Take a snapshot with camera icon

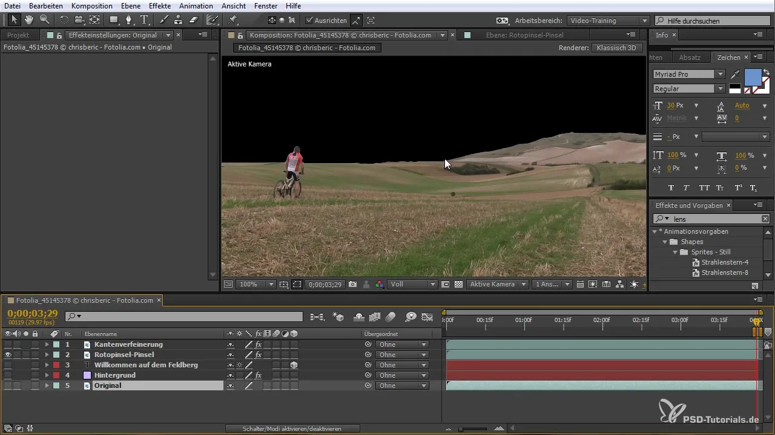tap(352, 284)
